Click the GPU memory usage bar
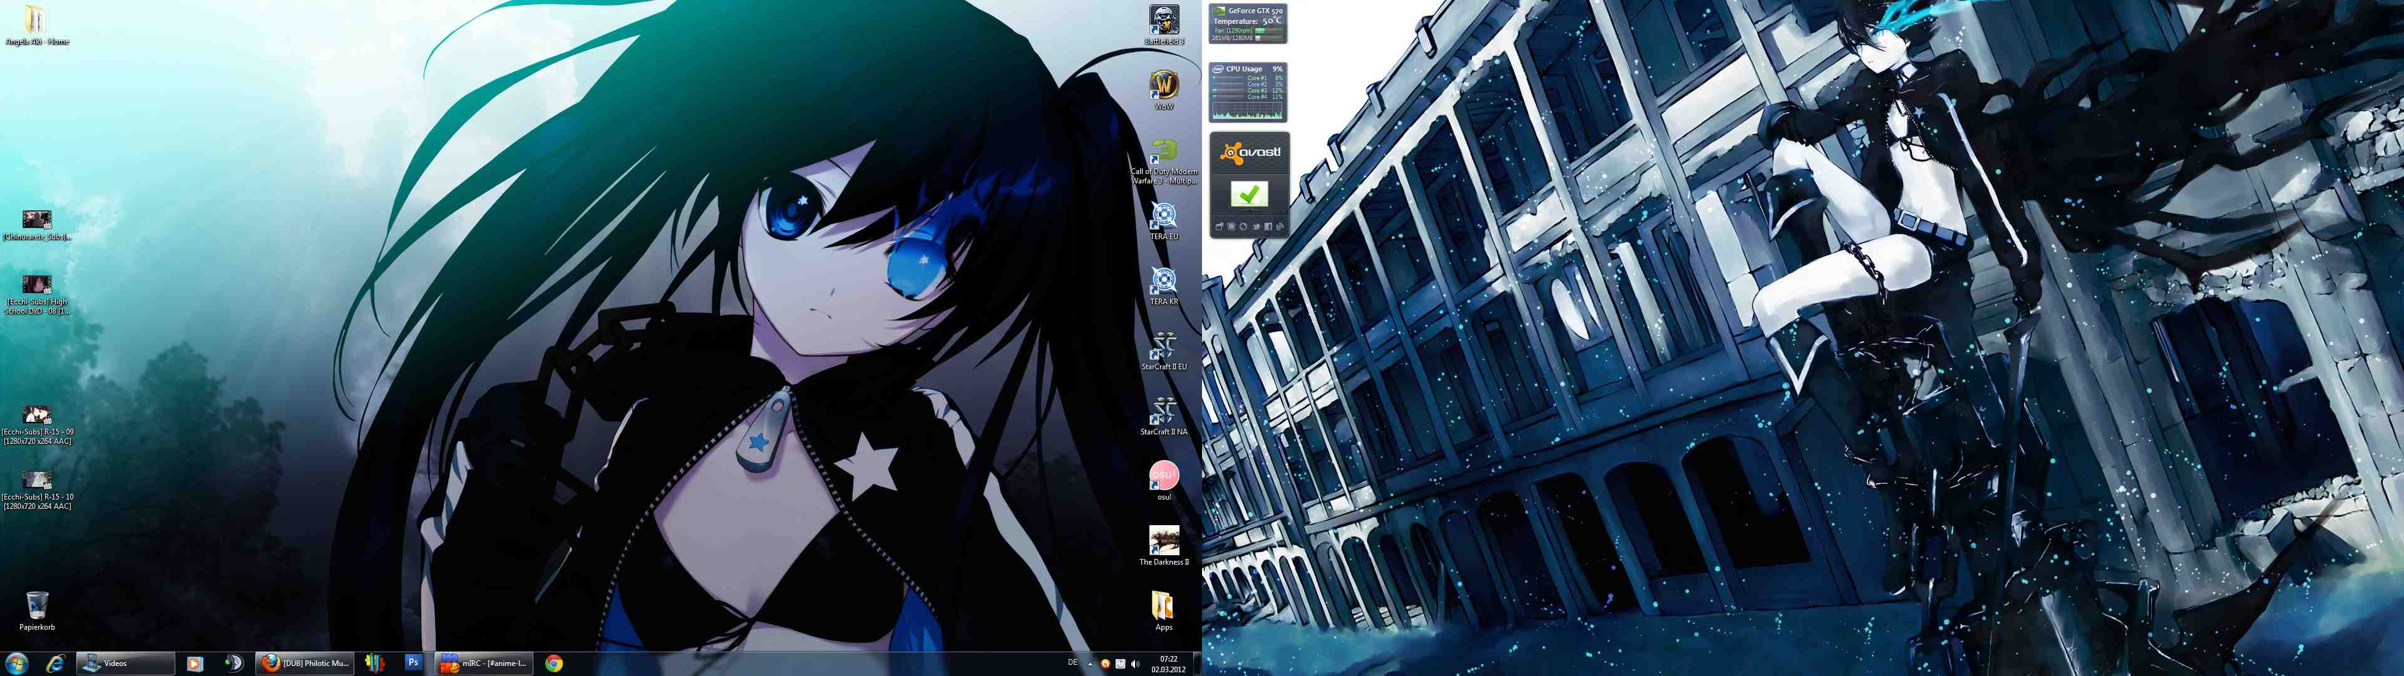The width and height of the screenshot is (2404, 676). coord(1269,38)
